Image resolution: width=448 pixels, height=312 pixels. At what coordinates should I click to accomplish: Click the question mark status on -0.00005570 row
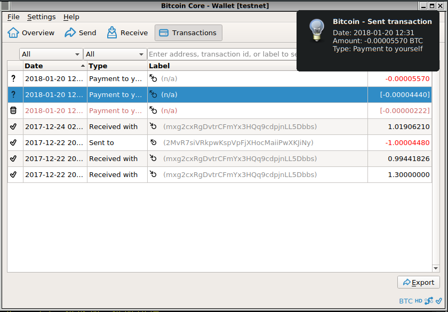click(x=13, y=78)
